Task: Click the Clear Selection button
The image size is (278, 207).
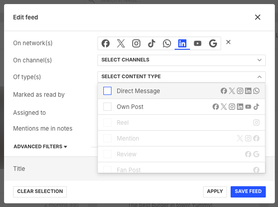Action: (40, 192)
